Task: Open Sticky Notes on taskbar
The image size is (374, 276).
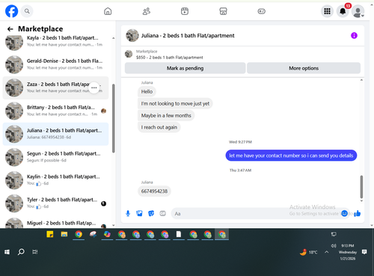Action: pos(50,234)
